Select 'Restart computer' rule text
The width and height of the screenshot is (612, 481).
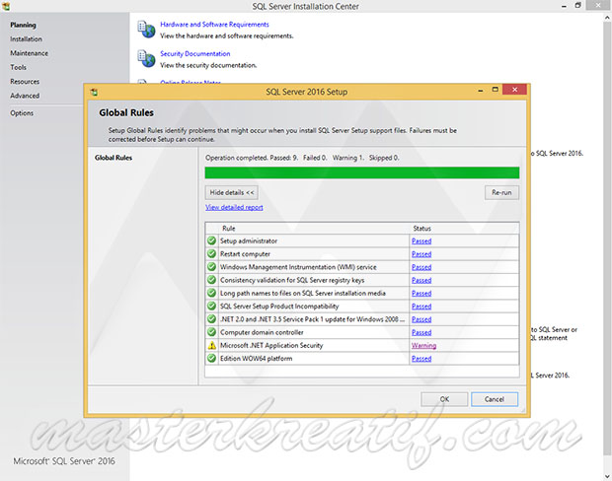(x=245, y=253)
